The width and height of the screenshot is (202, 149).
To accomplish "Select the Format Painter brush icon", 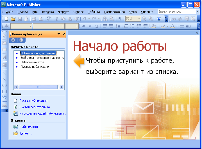I will coord(76,19).
